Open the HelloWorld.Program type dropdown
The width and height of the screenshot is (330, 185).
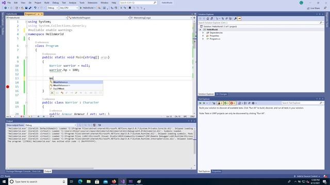click(99, 18)
